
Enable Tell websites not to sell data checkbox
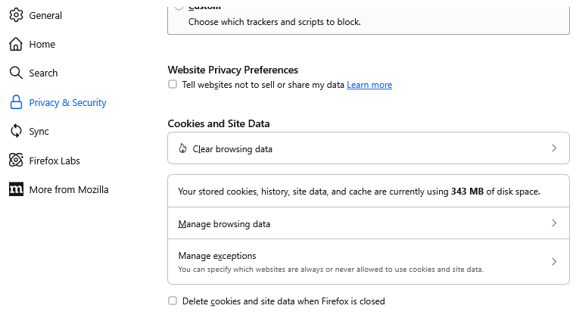173,85
